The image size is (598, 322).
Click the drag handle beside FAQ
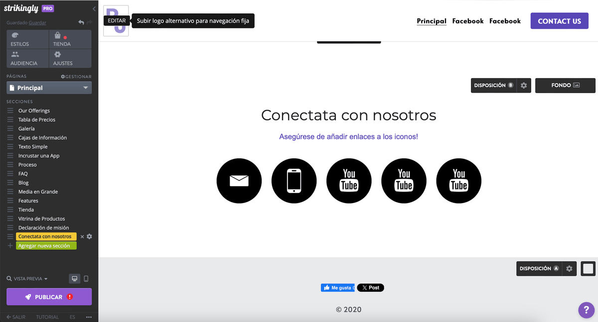point(10,174)
